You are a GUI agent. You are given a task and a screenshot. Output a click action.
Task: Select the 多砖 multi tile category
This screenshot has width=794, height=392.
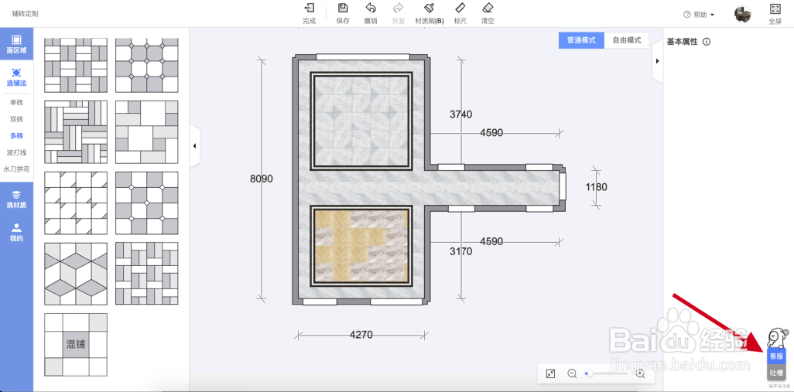coord(16,135)
